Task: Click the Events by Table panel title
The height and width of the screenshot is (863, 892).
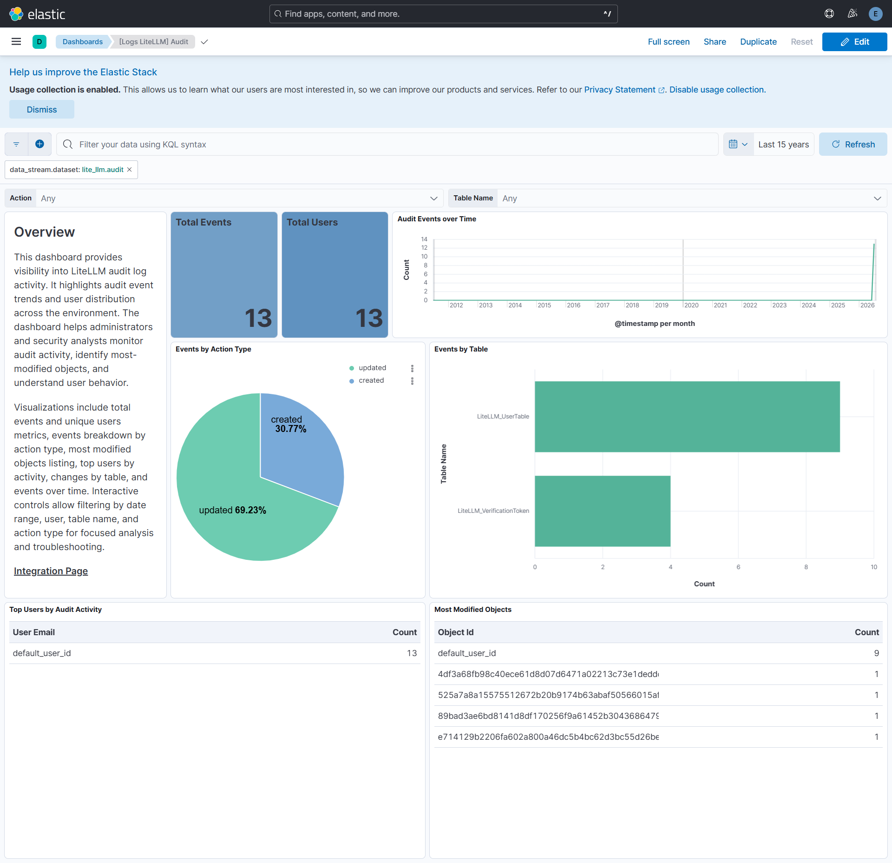Action: 461,349
